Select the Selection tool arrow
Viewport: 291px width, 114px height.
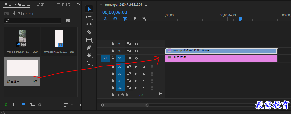pos(89,9)
